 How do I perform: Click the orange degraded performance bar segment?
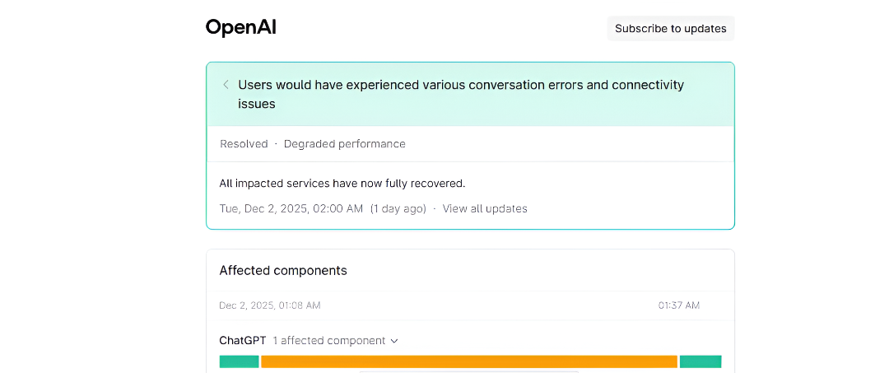point(468,361)
